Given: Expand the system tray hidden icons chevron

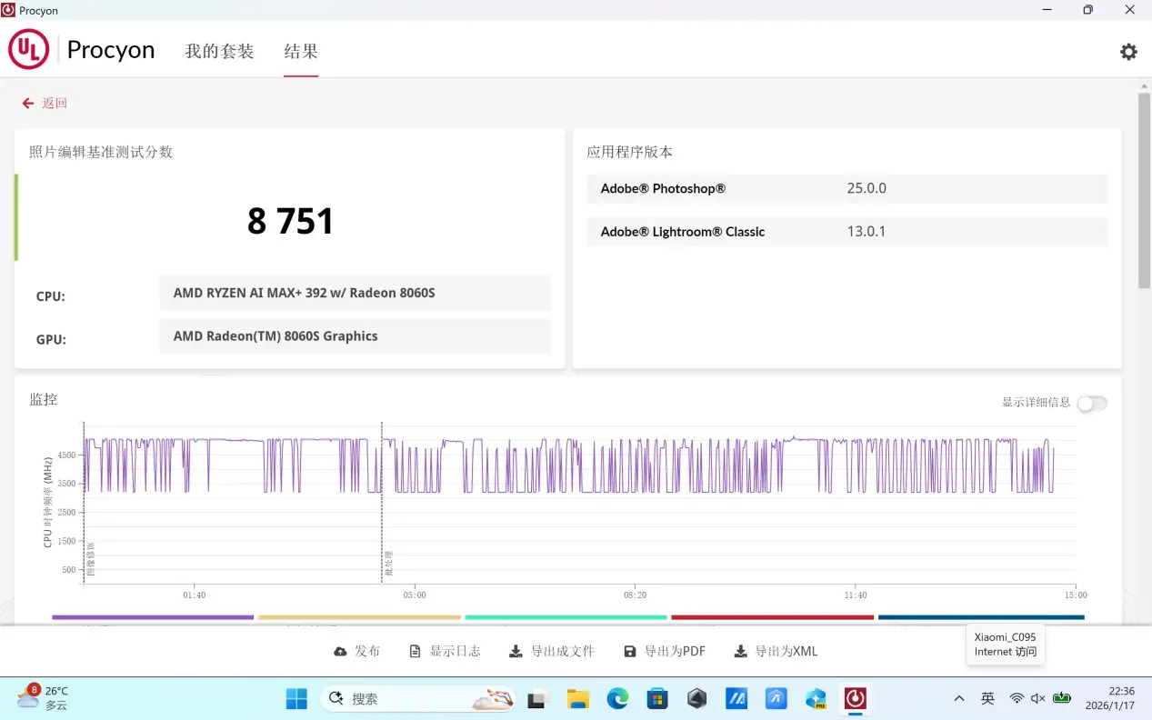Looking at the screenshot, I should [x=959, y=699].
